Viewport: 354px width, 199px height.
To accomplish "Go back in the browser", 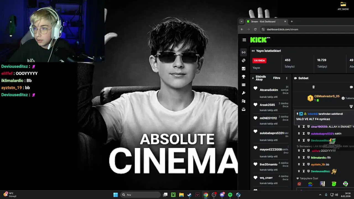I will click(242, 29).
